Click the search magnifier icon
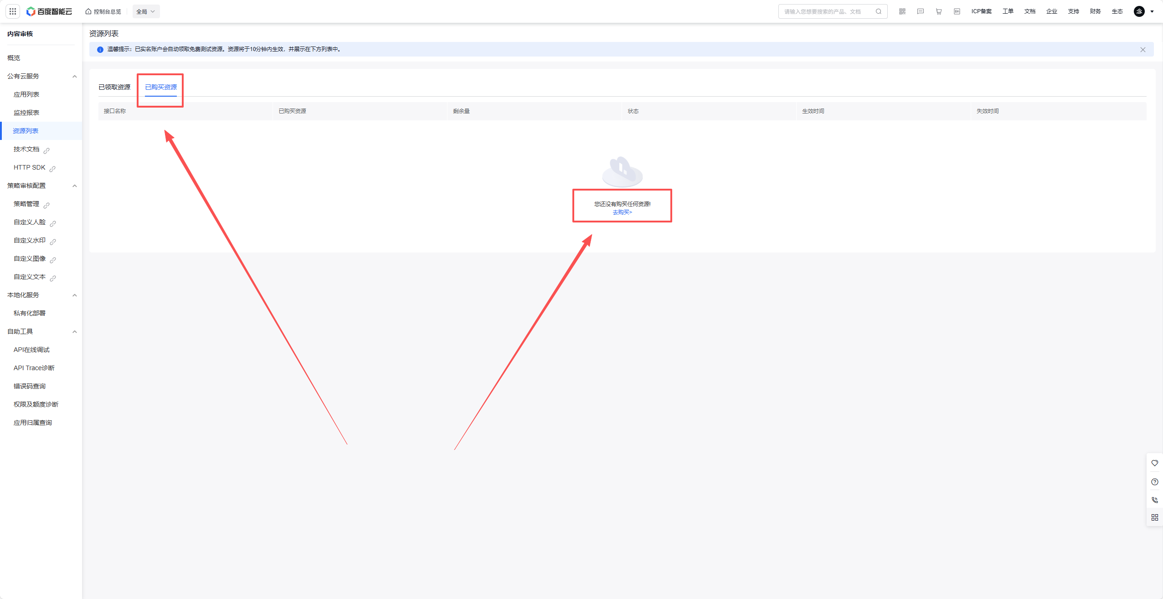This screenshot has width=1163, height=599. [878, 11]
